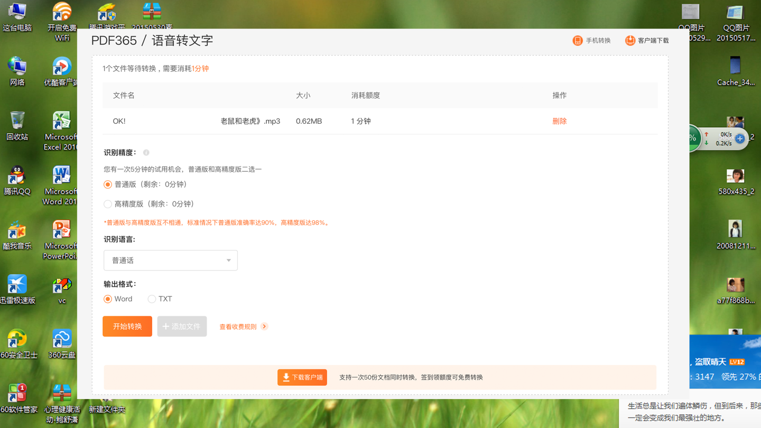Open the 查看收费规则 link

coord(238,327)
